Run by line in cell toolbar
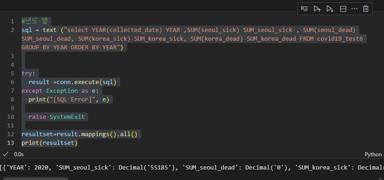The image size is (384, 180). [x=304, y=9]
